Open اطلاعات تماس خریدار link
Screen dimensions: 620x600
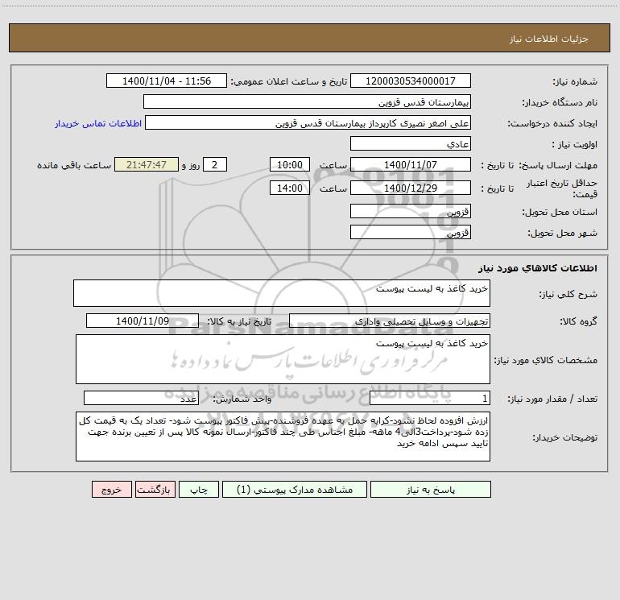click(98, 123)
